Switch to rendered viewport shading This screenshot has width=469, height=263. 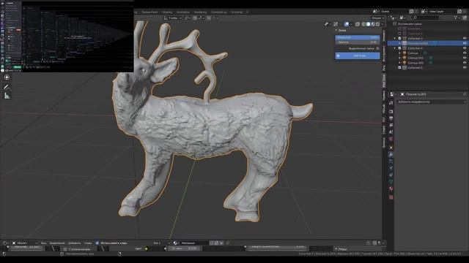tap(378, 24)
